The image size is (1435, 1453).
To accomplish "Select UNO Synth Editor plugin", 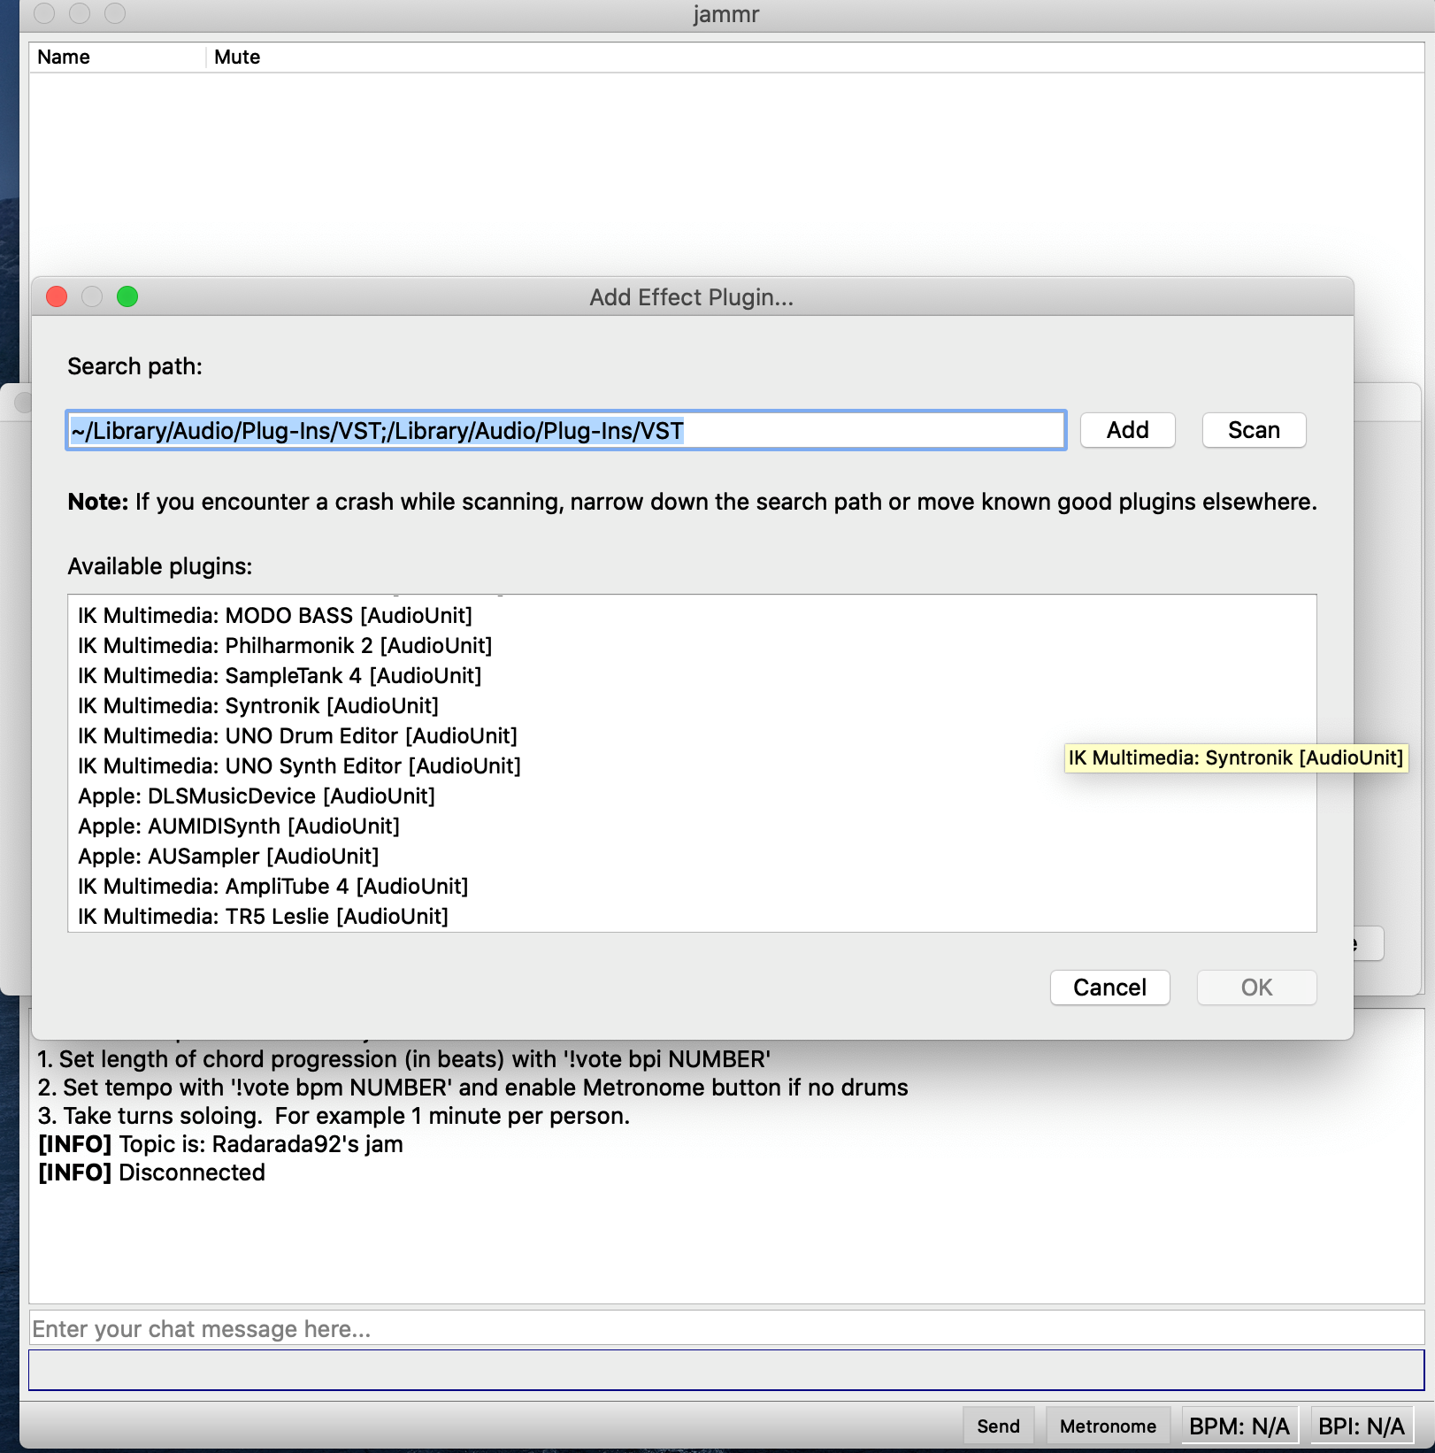I will [x=299, y=766].
